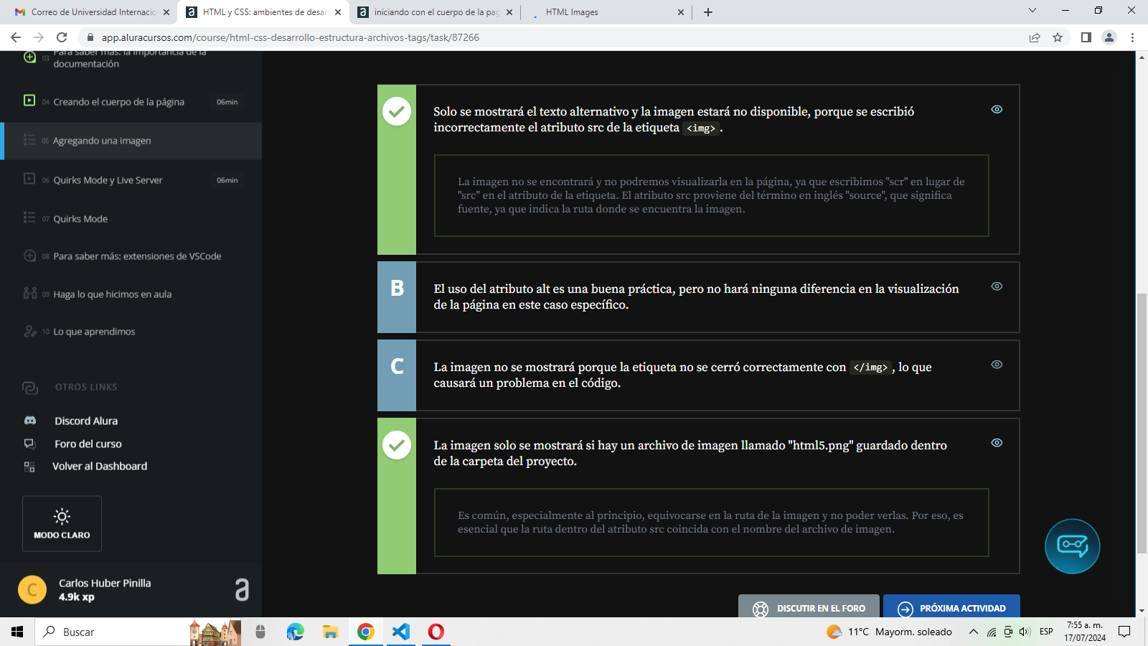Reload the page with browser refresh button
1148x646 pixels.
point(62,37)
